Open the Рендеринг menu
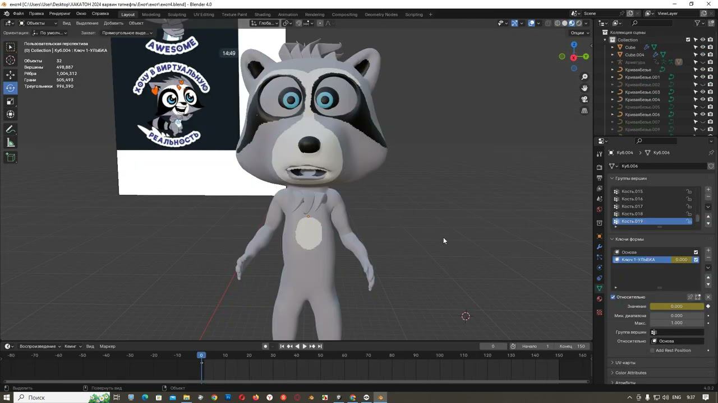 59,13
